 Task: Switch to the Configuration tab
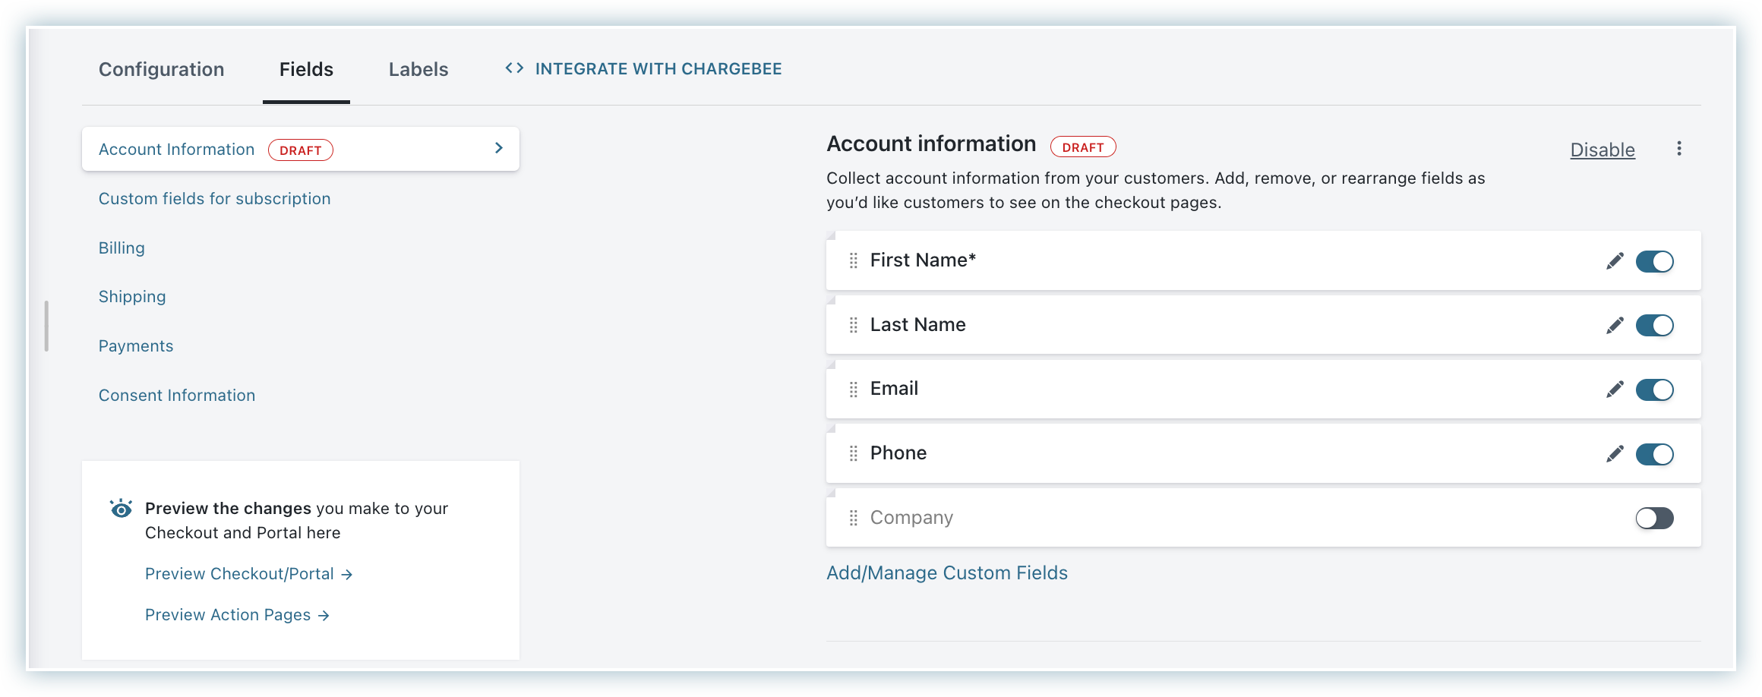(161, 69)
